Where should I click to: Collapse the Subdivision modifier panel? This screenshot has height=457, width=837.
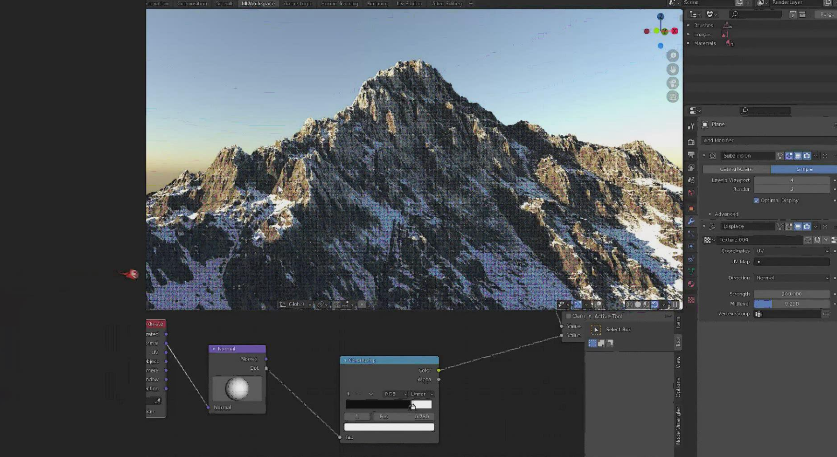704,156
